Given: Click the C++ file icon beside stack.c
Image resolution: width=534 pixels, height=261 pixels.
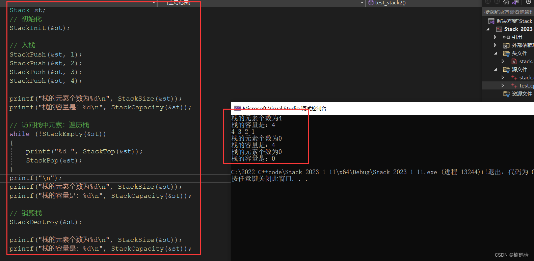Looking at the screenshot, I should [x=514, y=78].
